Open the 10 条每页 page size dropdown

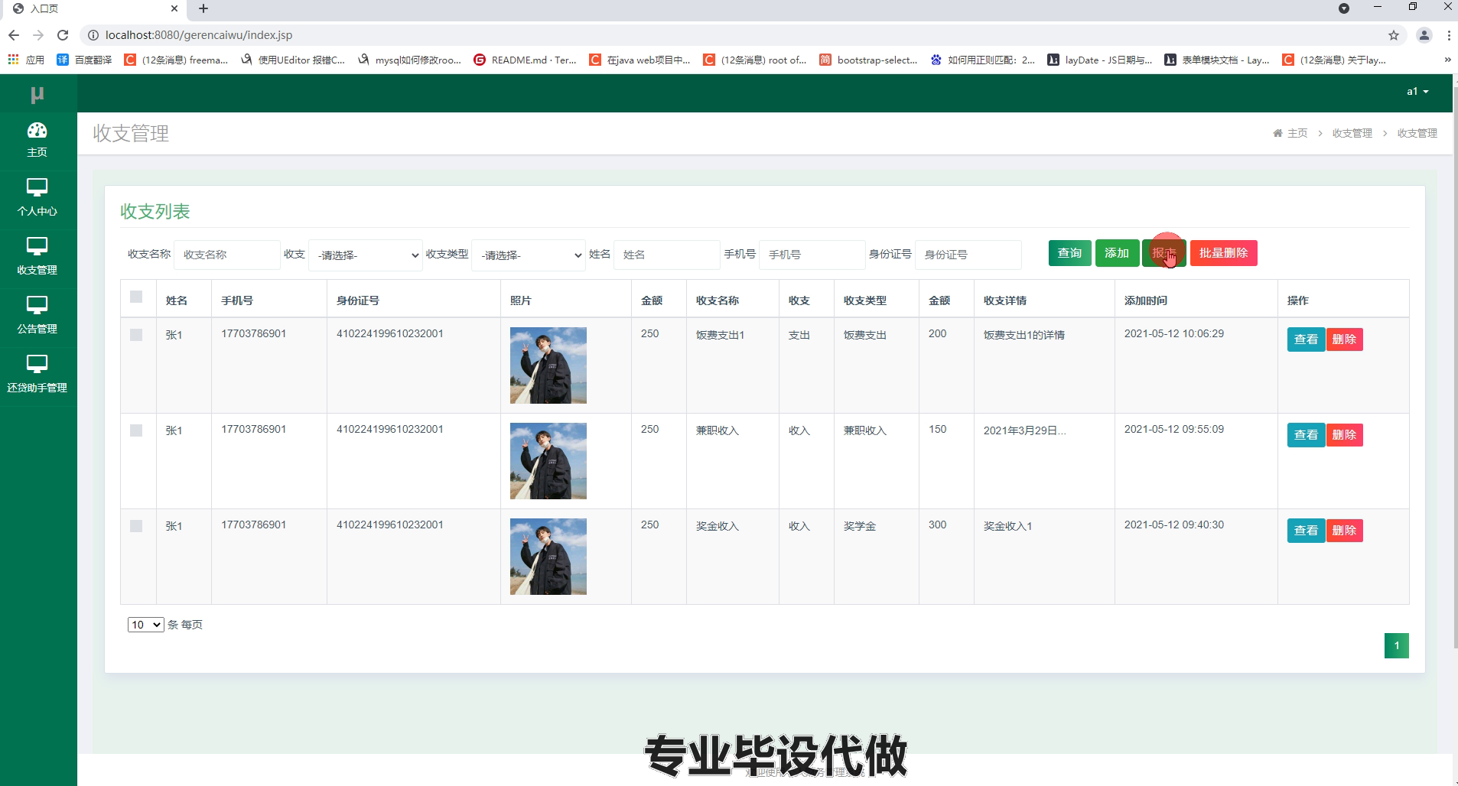tap(145, 625)
